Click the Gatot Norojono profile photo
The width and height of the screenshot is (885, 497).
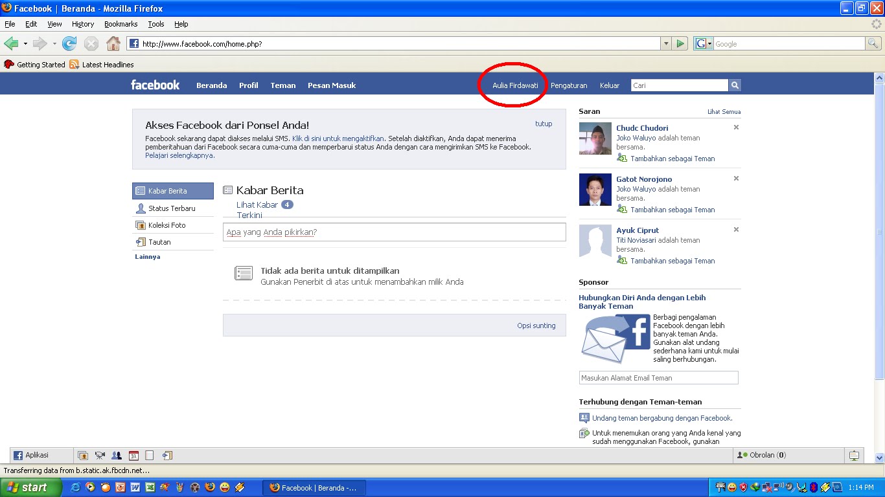(x=595, y=190)
